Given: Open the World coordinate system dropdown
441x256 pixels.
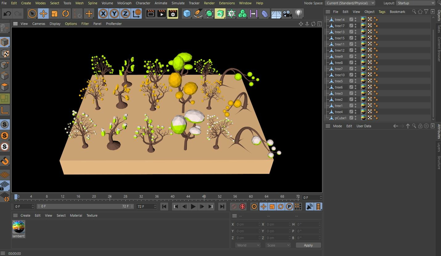Looking at the screenshot, I should tap(247, 245).
